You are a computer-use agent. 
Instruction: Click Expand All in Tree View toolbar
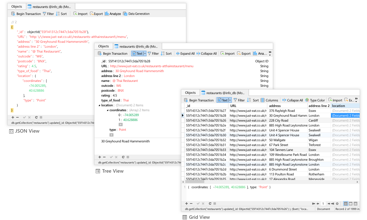coord(185,53)
